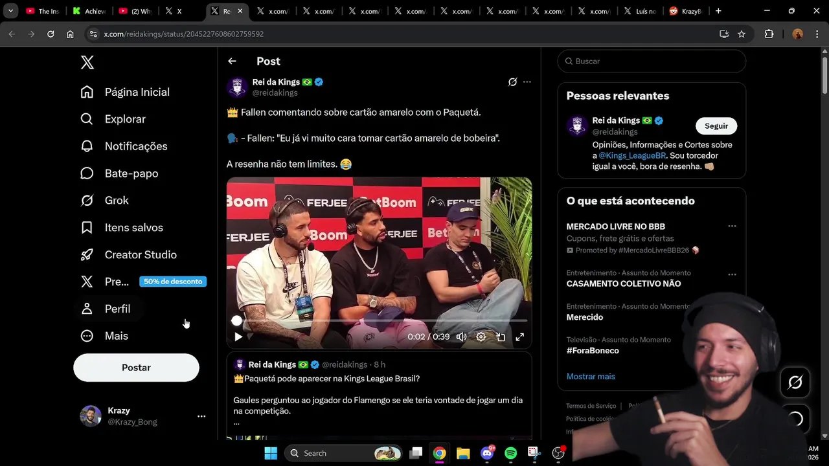Screen dimensions: 829x466
Task: Go back using the Post arrow
Action: coord(232,61)
